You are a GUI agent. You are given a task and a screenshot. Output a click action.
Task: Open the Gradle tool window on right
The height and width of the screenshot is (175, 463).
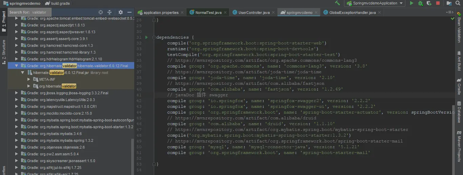point(459,86)
